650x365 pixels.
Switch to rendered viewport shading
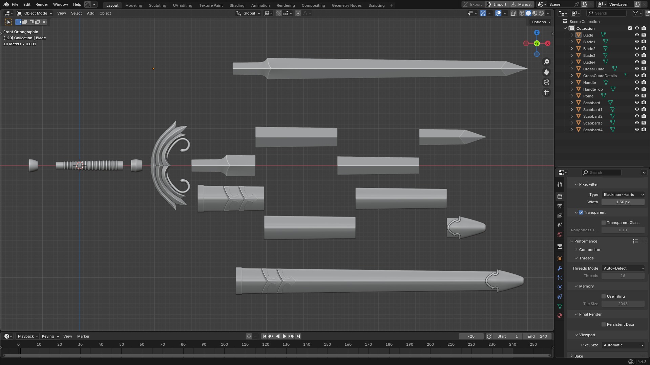click(x=541, y=13)
